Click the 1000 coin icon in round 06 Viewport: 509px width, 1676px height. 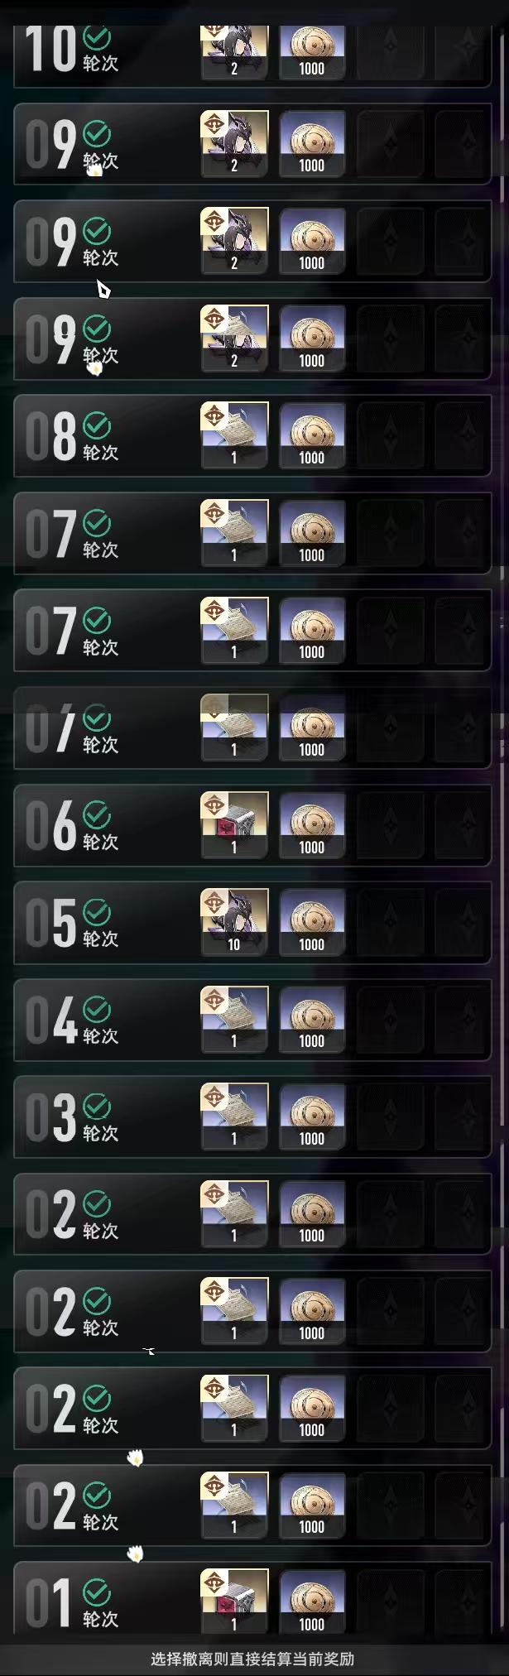(312, 825)
